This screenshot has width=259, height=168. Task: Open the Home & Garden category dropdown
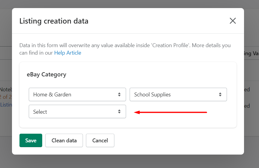click(x=77, y=95)
